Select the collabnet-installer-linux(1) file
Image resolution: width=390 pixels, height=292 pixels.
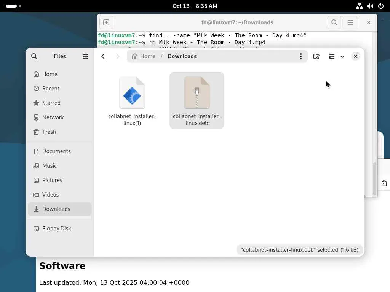click(x=132, y=100)
